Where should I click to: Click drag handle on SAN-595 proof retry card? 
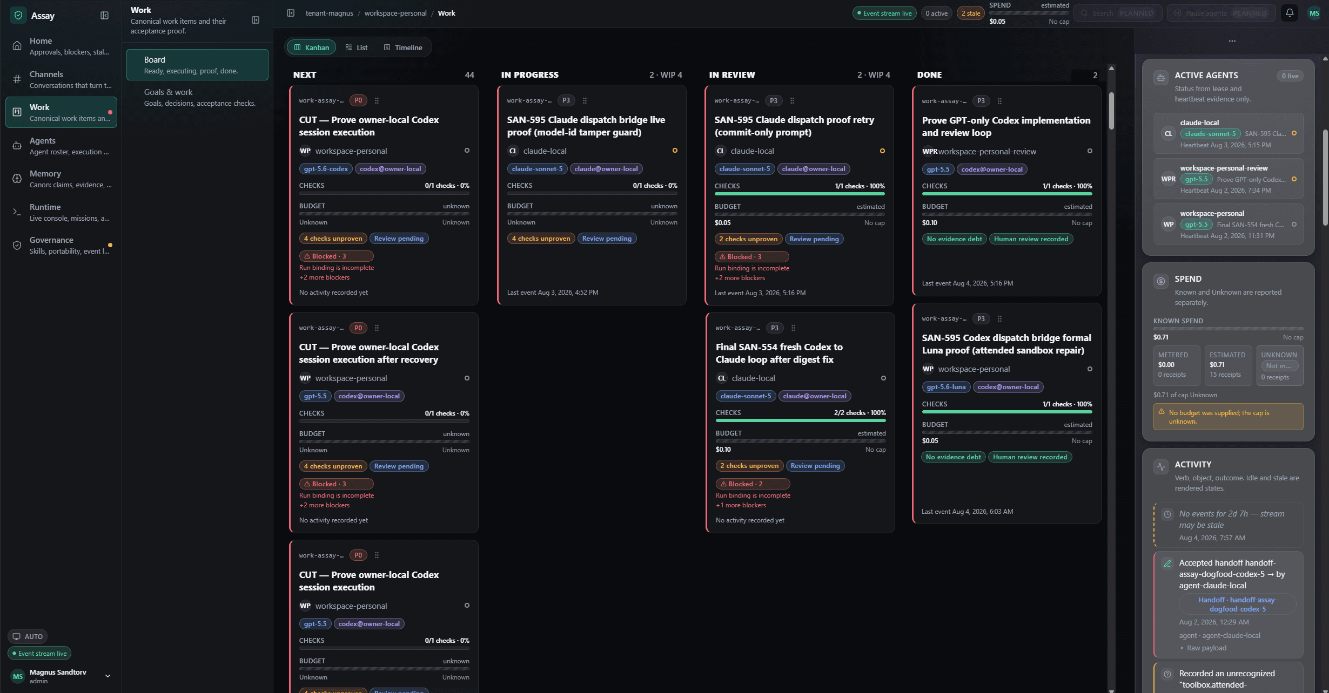click(792, 100)
